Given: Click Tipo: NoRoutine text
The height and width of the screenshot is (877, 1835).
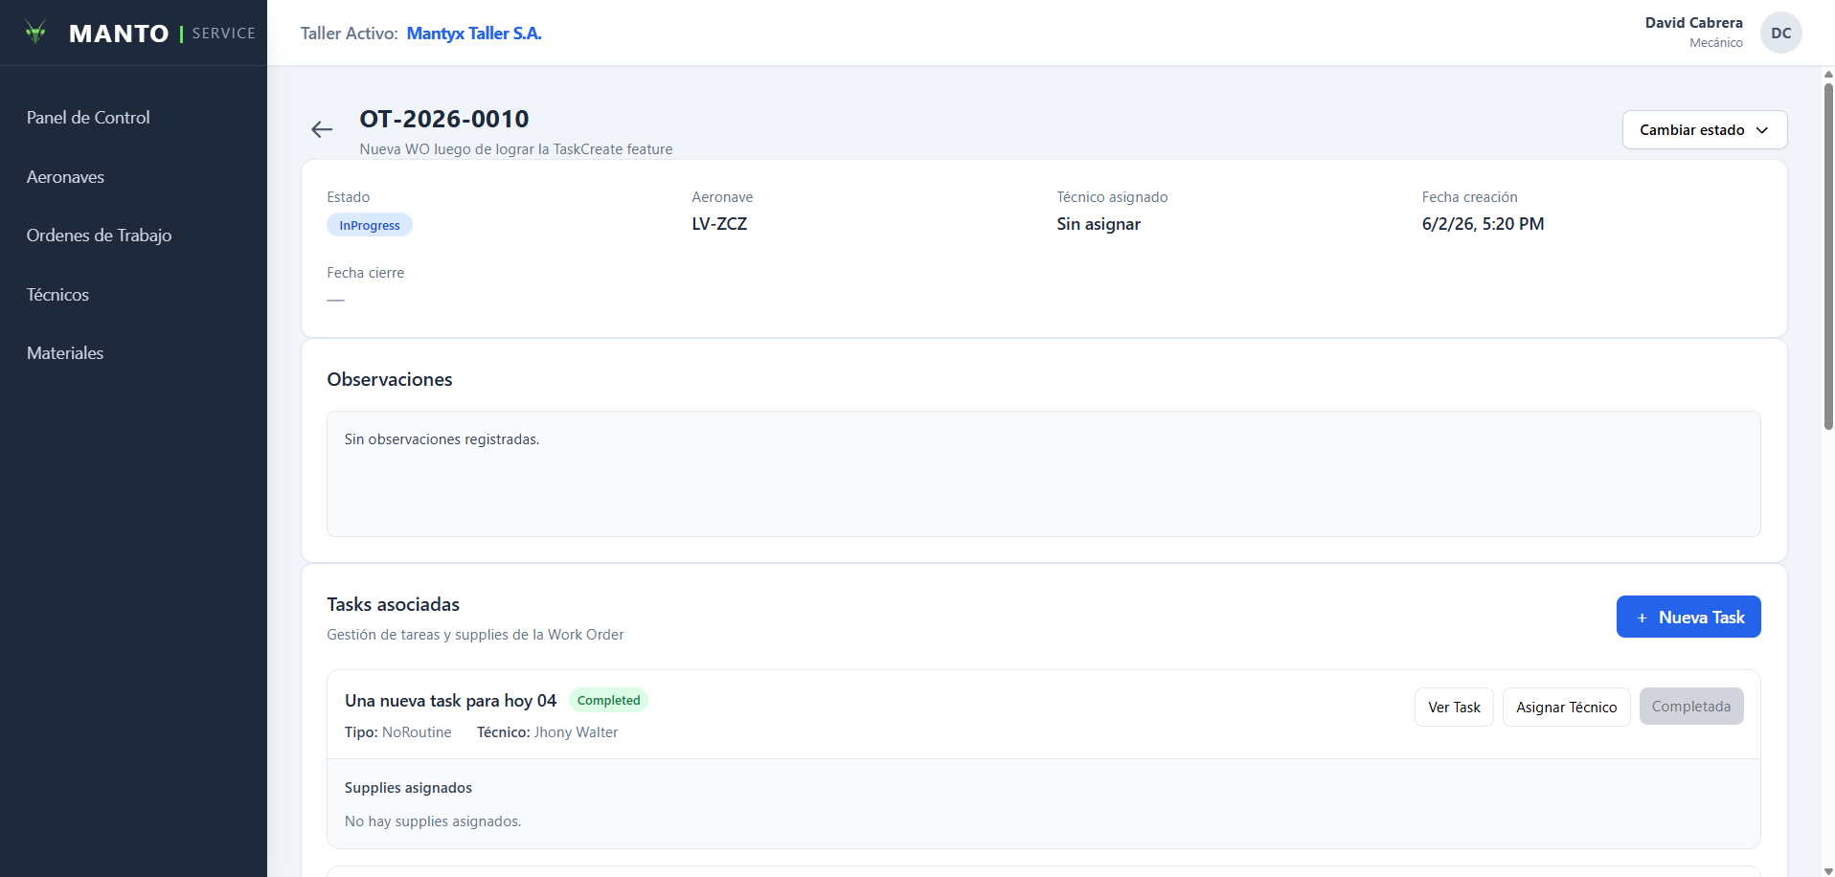Looking at the screenshot, I should [x=397, y=732].
